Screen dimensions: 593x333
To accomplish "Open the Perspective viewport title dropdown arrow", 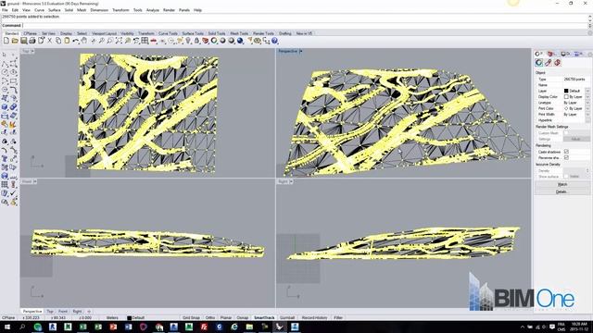I will pyautogui.click(x=300, y=51).
